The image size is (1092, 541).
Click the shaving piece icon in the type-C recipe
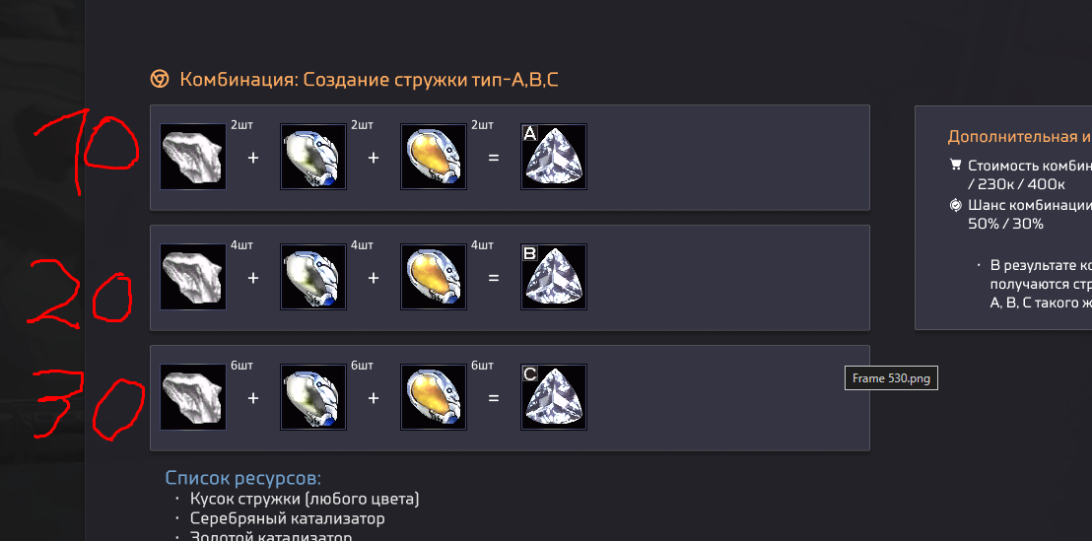point(193,397)
